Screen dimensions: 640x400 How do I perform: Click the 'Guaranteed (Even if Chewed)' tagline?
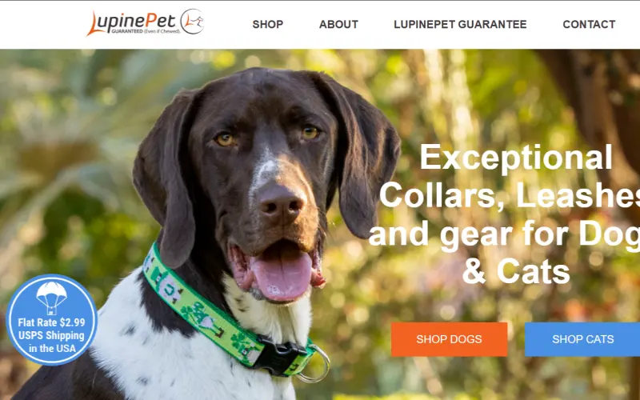coord(146,31)
